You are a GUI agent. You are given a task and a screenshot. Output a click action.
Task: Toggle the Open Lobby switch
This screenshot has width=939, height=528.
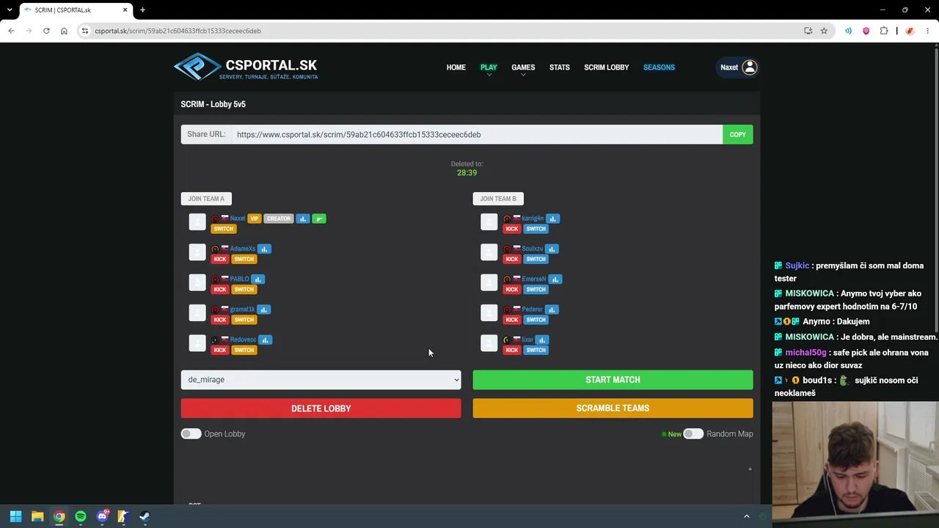point(191,434)
